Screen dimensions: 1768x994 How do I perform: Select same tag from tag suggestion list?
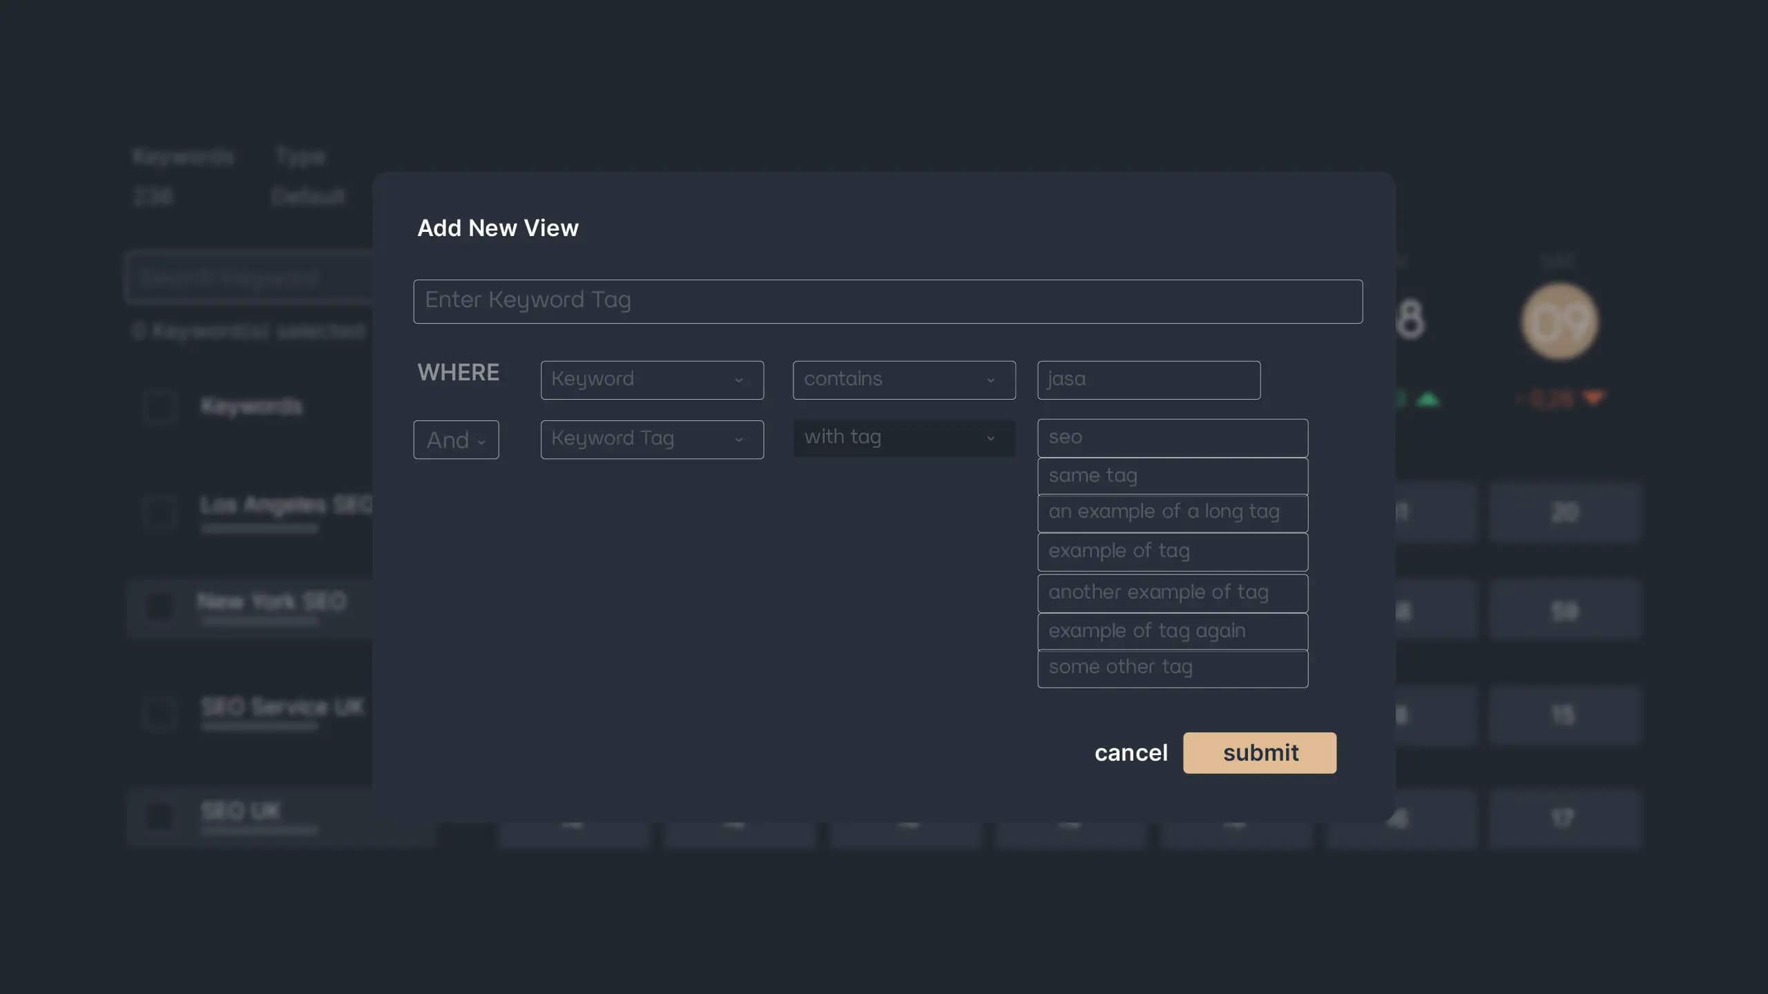tap(1172, 476)
